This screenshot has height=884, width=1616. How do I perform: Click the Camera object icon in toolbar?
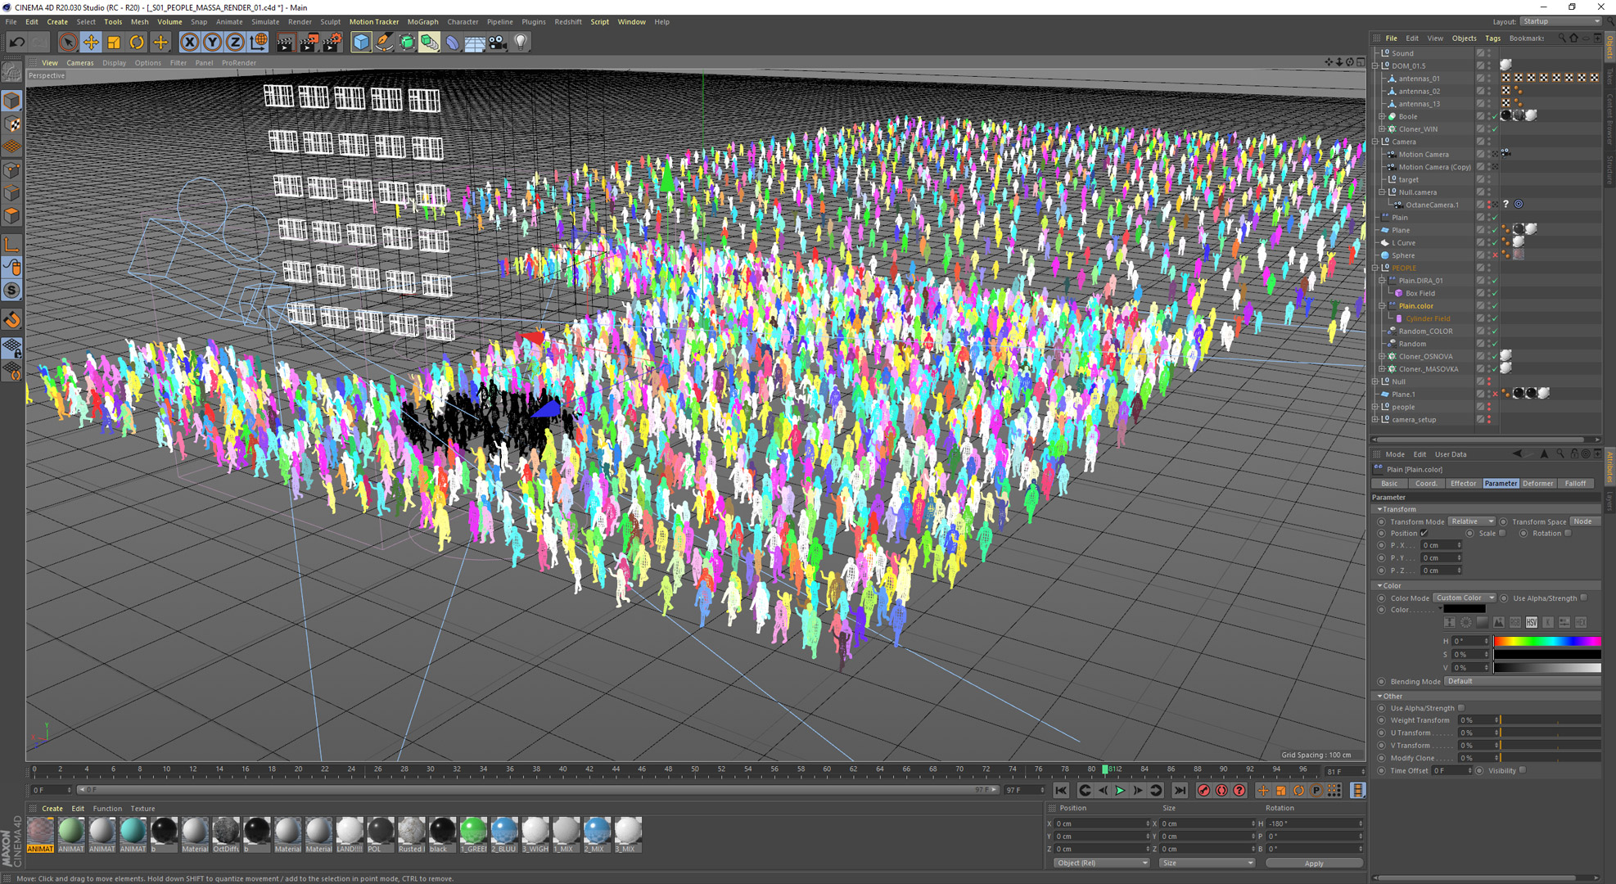click(x=498, y=42)
